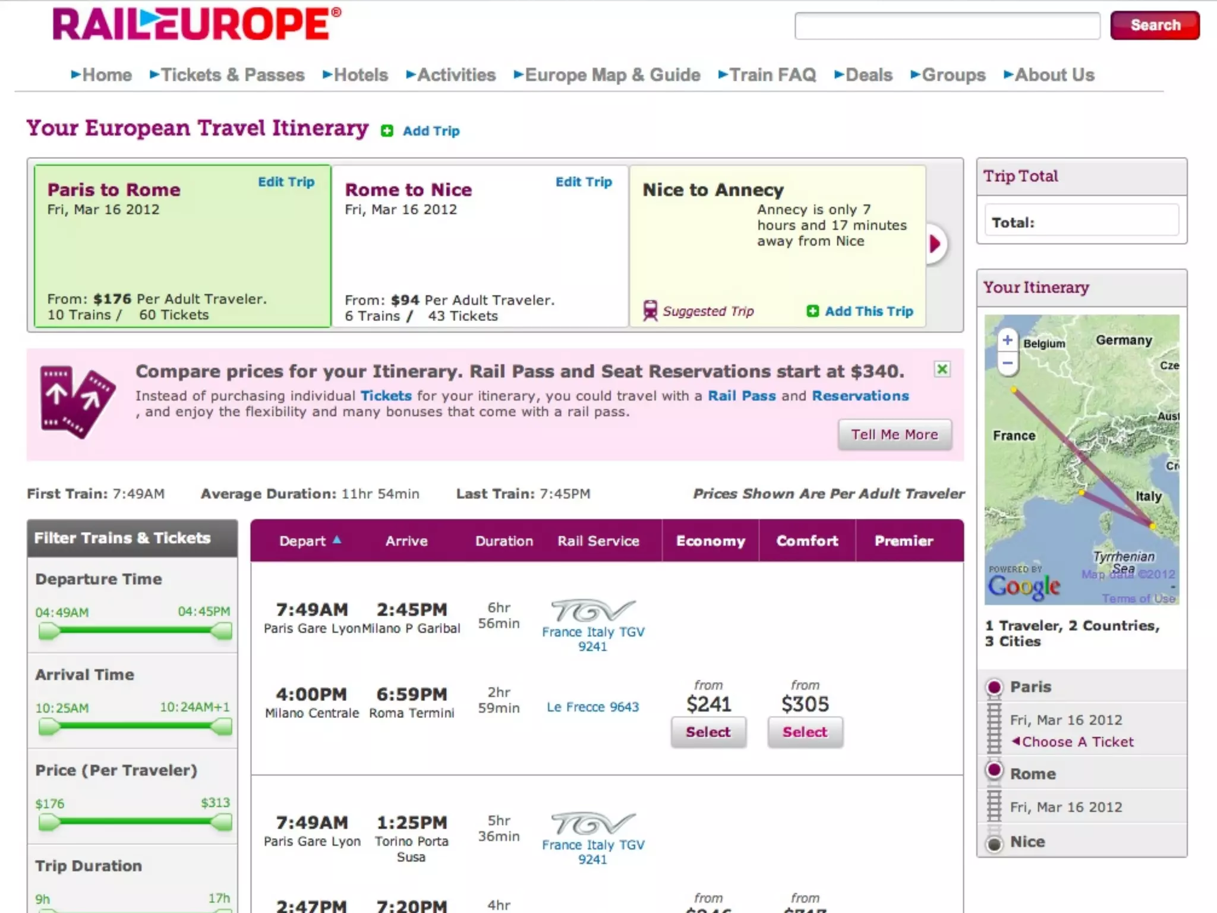Expand Choose A Ticket for Paris
The width and height of the screenshot is (1217, 913).
1072,742
